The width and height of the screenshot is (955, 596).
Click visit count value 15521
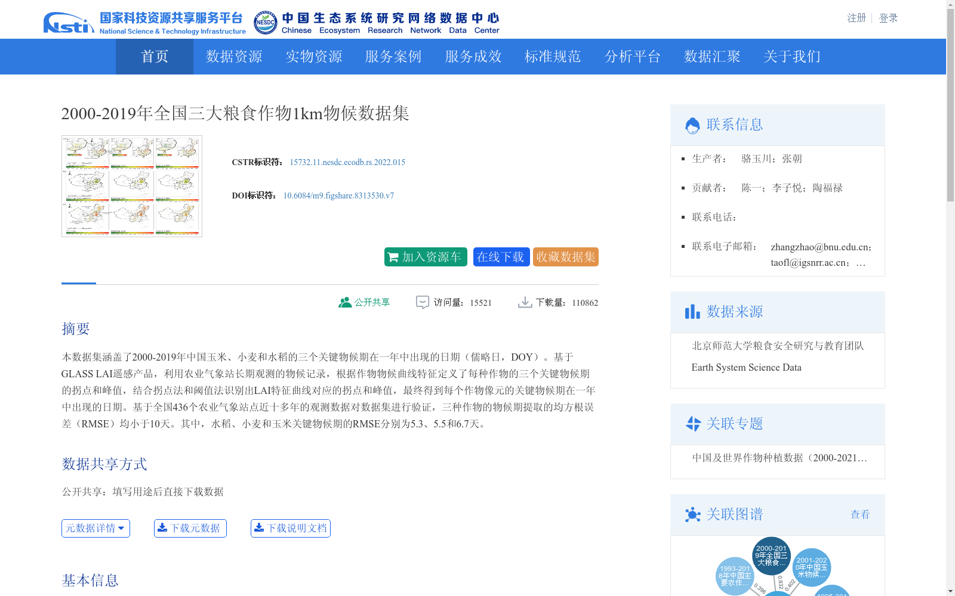[480, 303]
